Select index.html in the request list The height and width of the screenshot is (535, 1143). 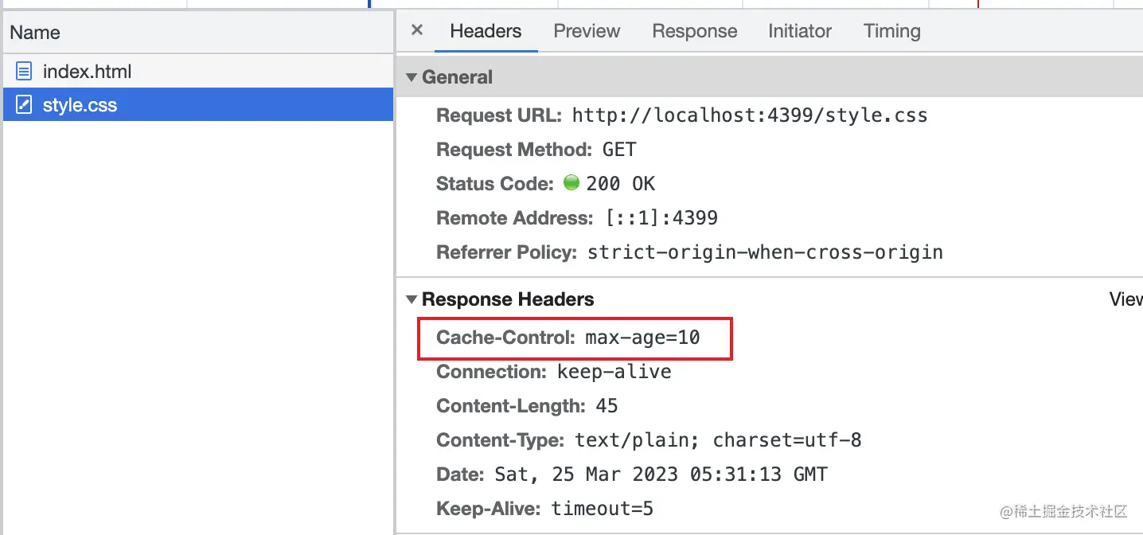click(x=87, y=72)
